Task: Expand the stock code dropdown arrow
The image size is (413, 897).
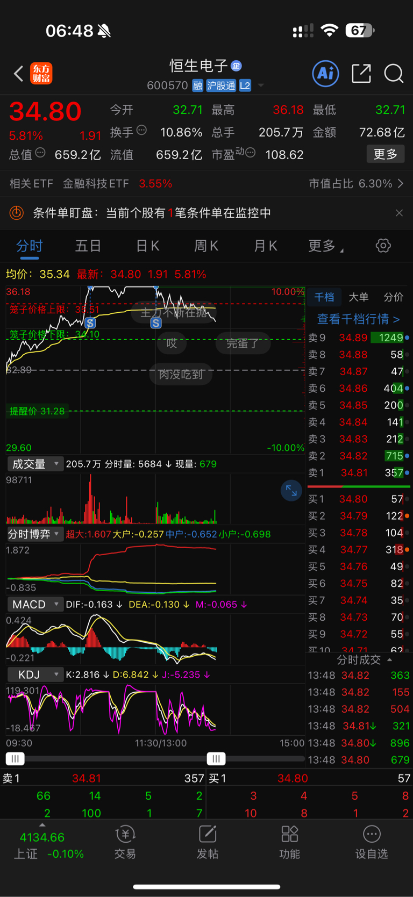Action: click(261, 85)
